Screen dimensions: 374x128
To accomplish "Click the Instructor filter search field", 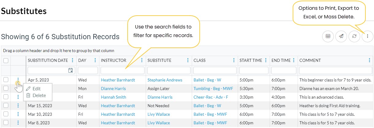I will point(122,70).
